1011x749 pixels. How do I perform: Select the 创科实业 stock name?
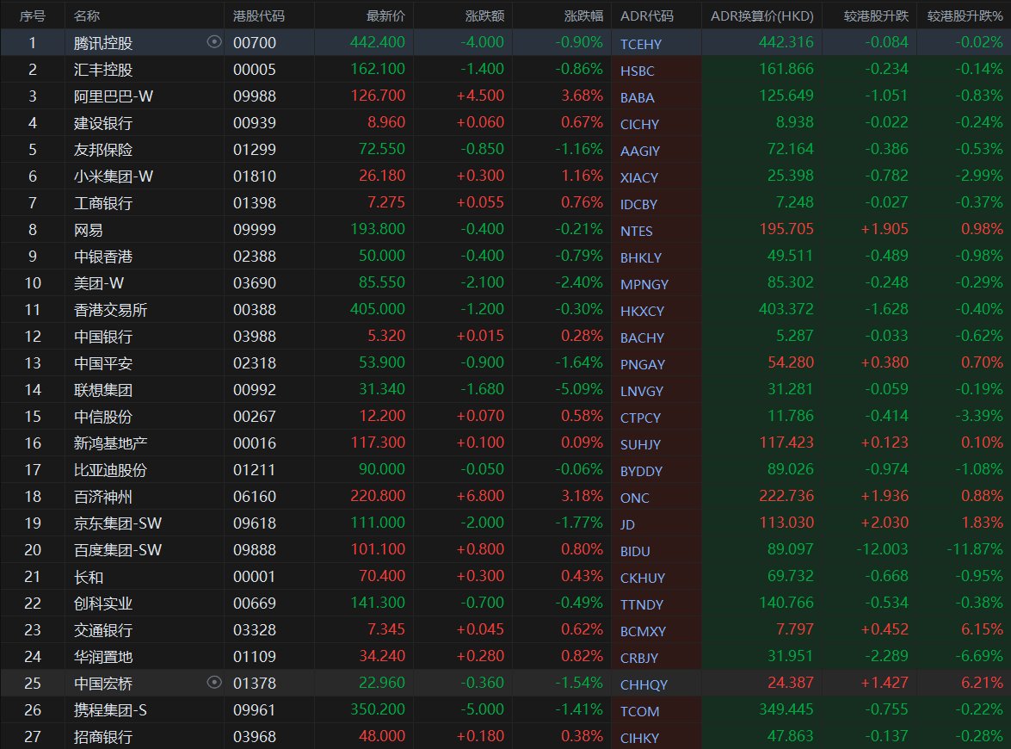click(103, 604)
